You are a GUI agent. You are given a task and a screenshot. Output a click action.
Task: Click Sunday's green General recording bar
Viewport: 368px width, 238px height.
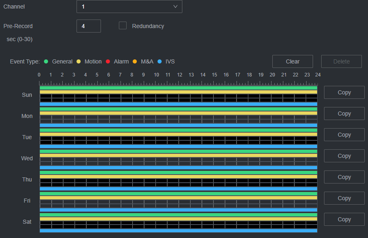pyautogui.click(x=178, y=87)
